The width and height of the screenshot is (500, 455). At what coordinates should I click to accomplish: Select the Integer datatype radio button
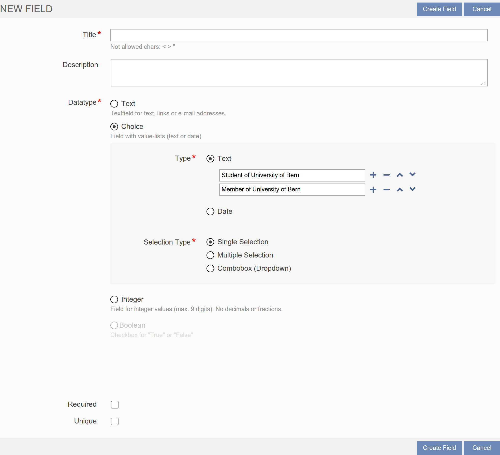pos(114,299)
